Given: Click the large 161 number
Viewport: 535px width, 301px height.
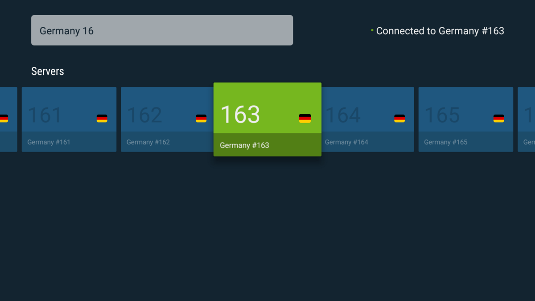Looking at the screenshot, I should 45,115.
